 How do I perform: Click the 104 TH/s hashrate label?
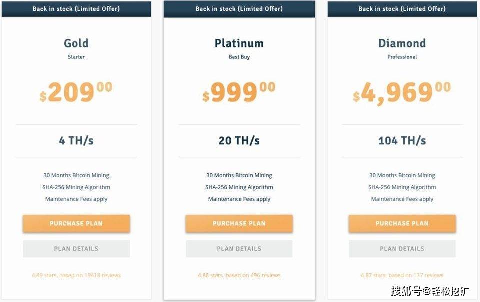[x=402, y=141]
